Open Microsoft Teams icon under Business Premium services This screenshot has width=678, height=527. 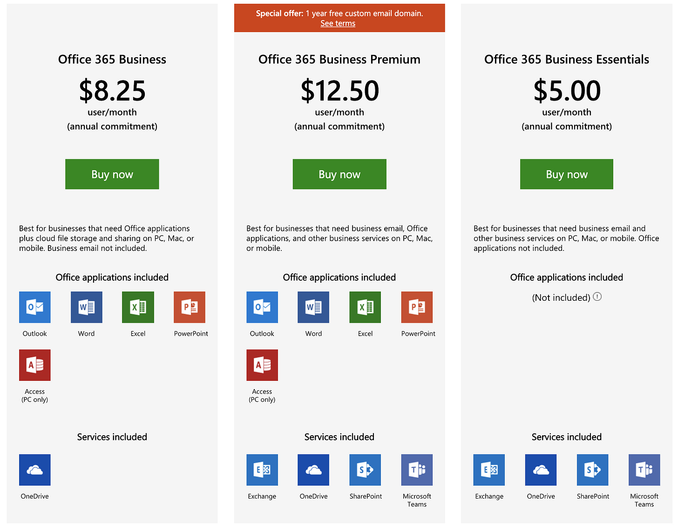(417, 470)
